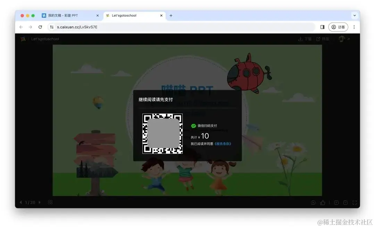Expand the tab search dropdown arrow
The width and height of the screenshot is (375, 228).
pyautogui.click(x=355, y=16)
